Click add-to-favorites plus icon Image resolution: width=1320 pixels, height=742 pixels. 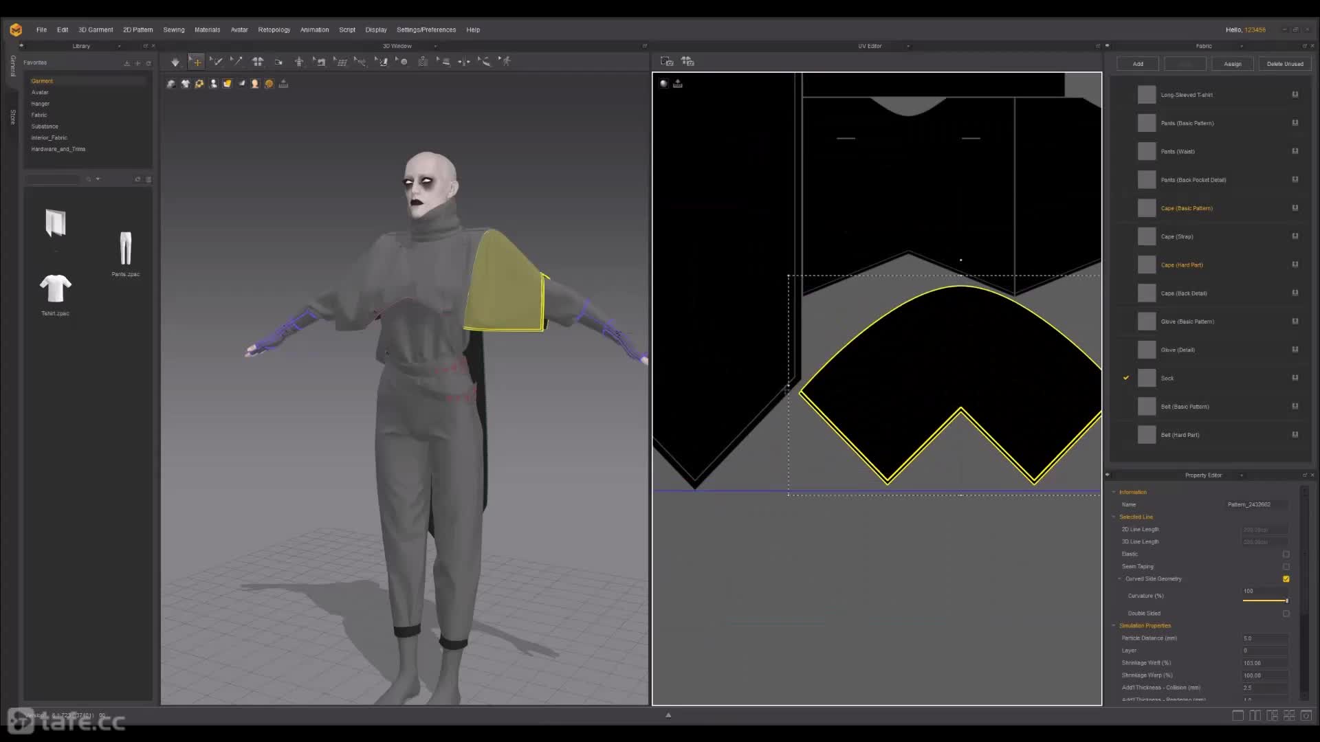pos(137,63)
